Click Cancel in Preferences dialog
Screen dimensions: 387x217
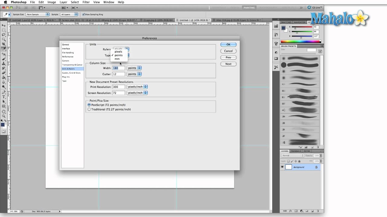pos(228,51)
